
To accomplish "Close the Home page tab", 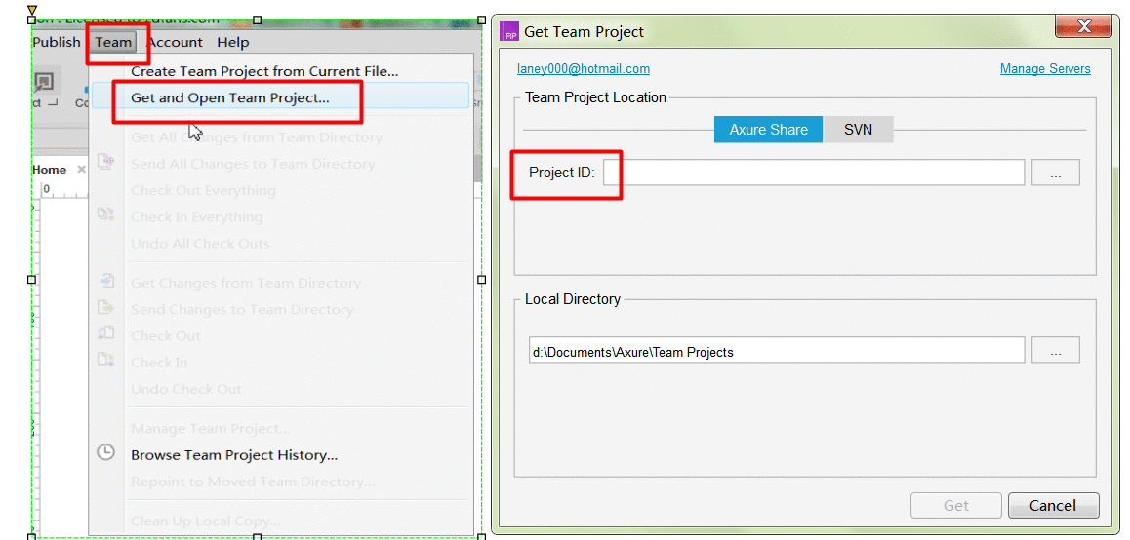I will click(81, 170).
